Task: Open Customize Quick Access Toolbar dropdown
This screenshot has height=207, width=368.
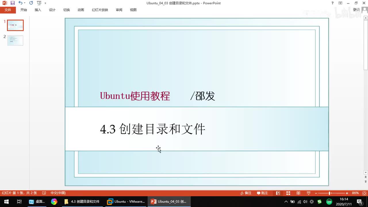Action: [x=45, y=3]
